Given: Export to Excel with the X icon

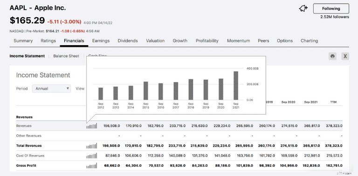Looking at the screenshot, I should [345, 56].
